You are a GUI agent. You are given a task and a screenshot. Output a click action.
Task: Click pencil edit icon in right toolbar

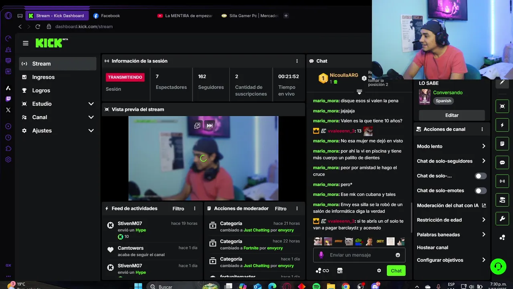[x=502, y=82]
